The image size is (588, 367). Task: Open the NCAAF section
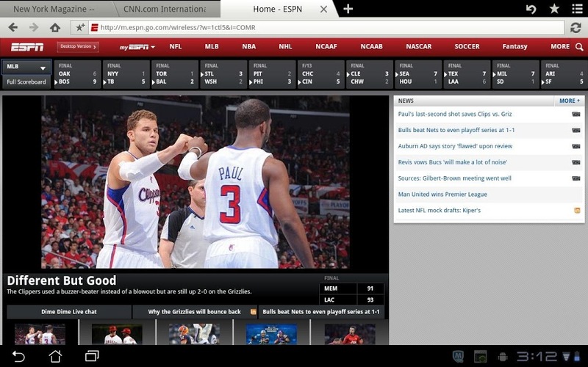click(326, 46)
